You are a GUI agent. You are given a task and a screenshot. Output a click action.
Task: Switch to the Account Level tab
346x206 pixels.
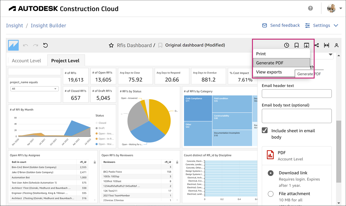pos(27,61)
